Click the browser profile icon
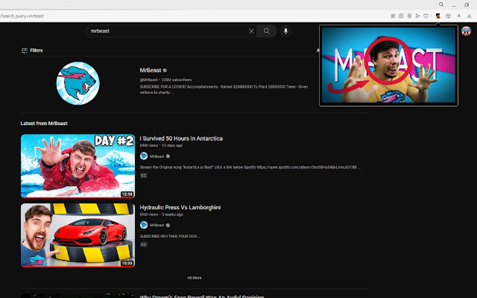The image size is (477, 298). 458,15
